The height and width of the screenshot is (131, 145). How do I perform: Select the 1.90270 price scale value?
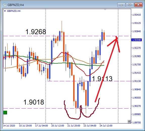coord(137,106)
